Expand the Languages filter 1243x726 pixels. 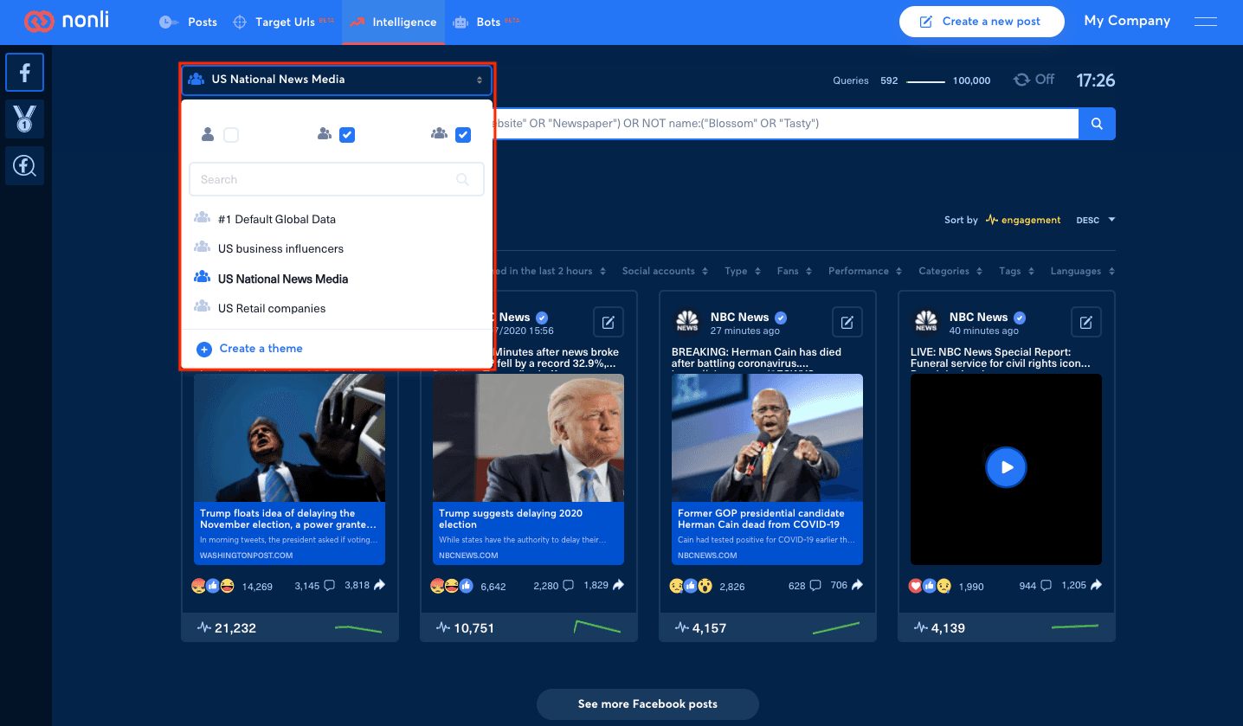click(1083, 271)
